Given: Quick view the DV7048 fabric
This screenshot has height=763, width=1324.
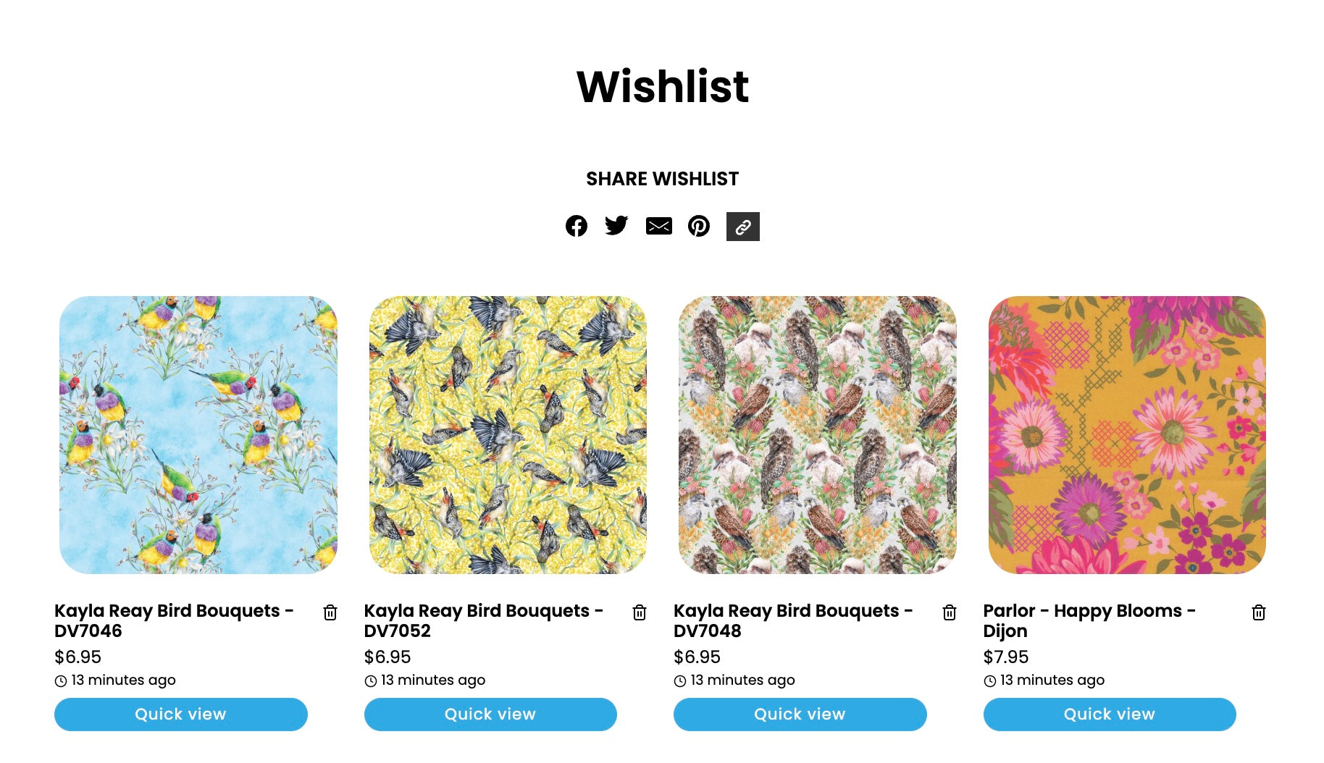Looking at the screenshot, I should [800, 714].
